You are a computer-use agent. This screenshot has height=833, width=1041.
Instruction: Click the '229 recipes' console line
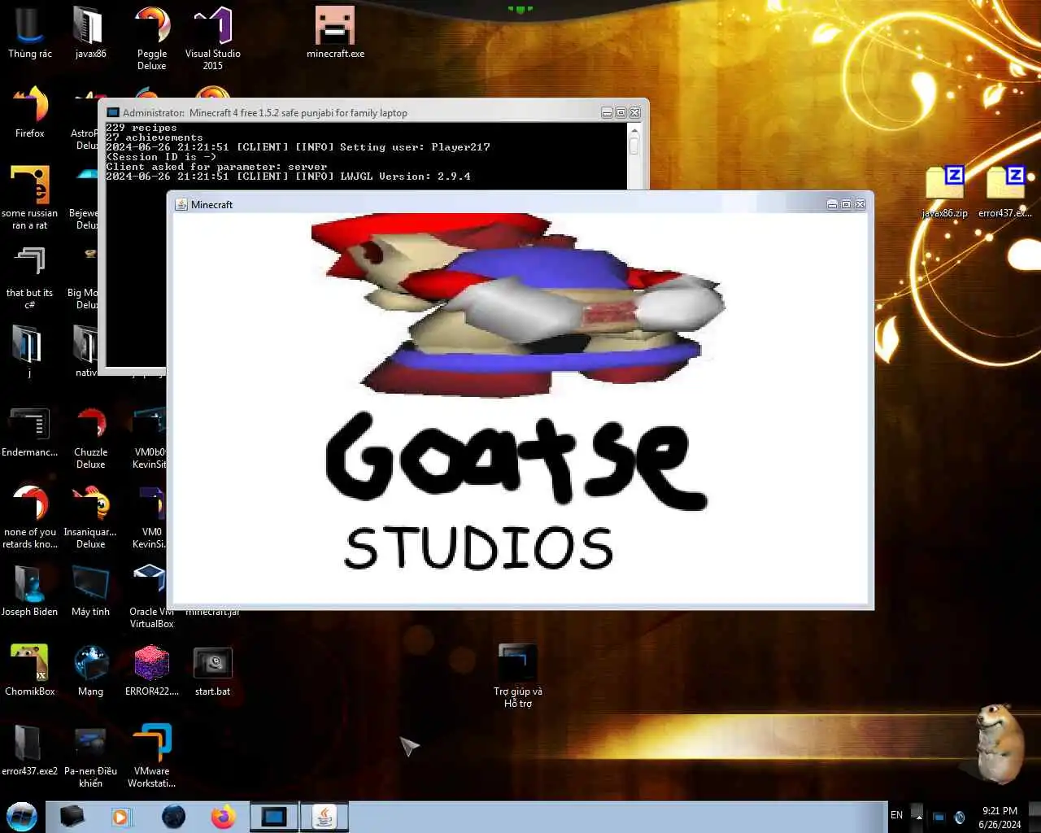(141, 128)
